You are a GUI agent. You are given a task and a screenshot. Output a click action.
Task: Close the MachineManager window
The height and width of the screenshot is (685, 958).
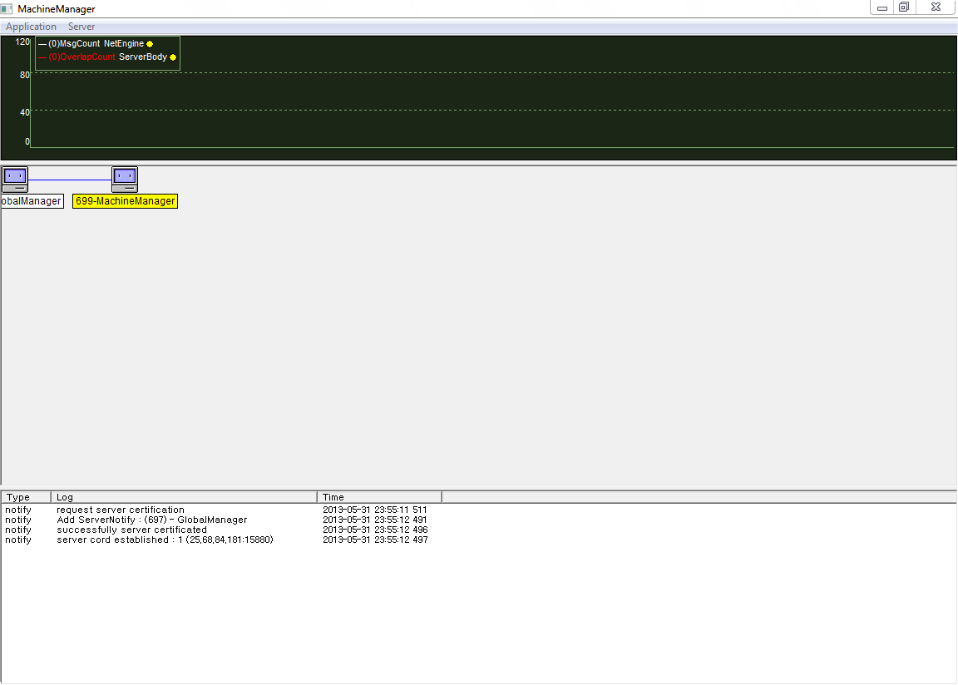936,7
